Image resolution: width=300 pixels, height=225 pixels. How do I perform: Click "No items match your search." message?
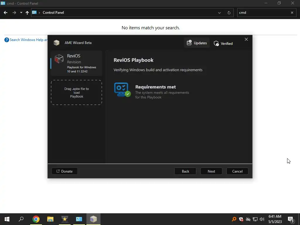coord(151,28)
